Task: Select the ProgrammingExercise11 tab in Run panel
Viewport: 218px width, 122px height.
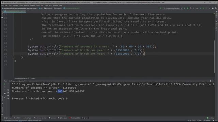Action: point(18,81)
